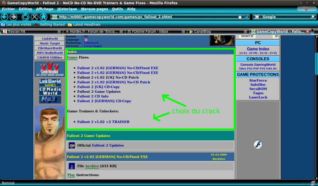Open Console GamingWorld link
Image resolution: width=318 pixels, height=186 pixels.
[258, 65]
